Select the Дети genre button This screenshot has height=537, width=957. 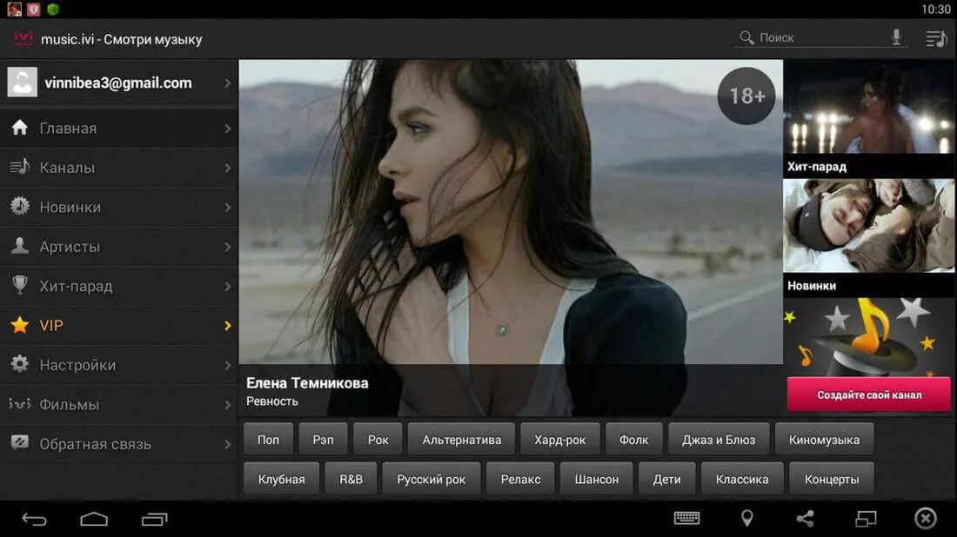666,479
